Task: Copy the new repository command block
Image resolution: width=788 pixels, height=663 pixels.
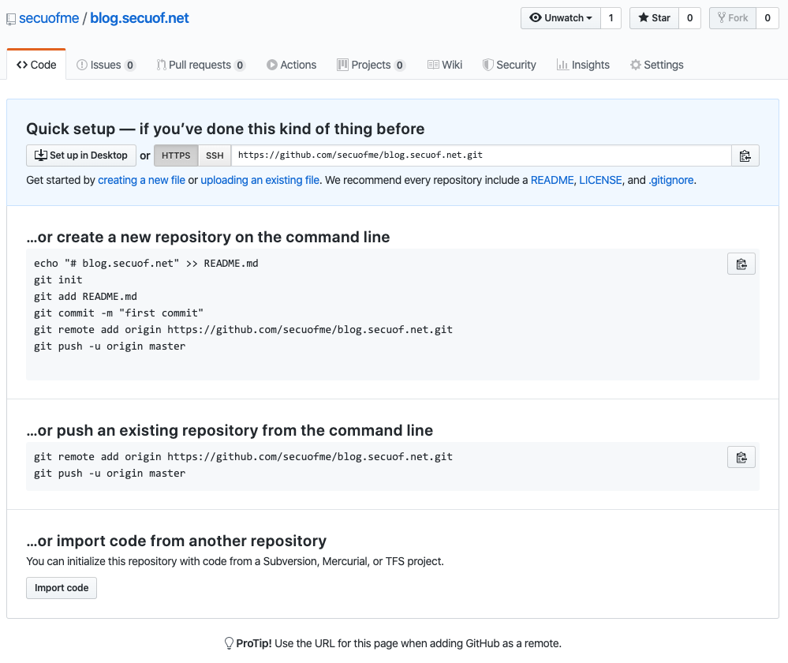Action: coord(741,264)
